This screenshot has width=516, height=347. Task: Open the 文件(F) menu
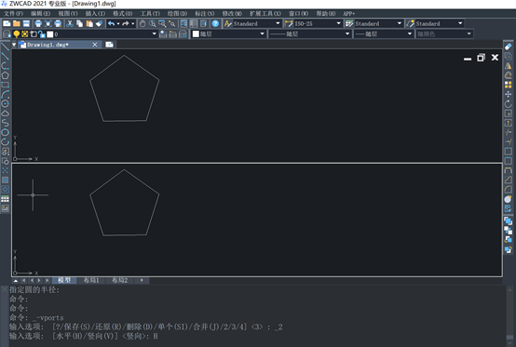[x=13, y=13]
